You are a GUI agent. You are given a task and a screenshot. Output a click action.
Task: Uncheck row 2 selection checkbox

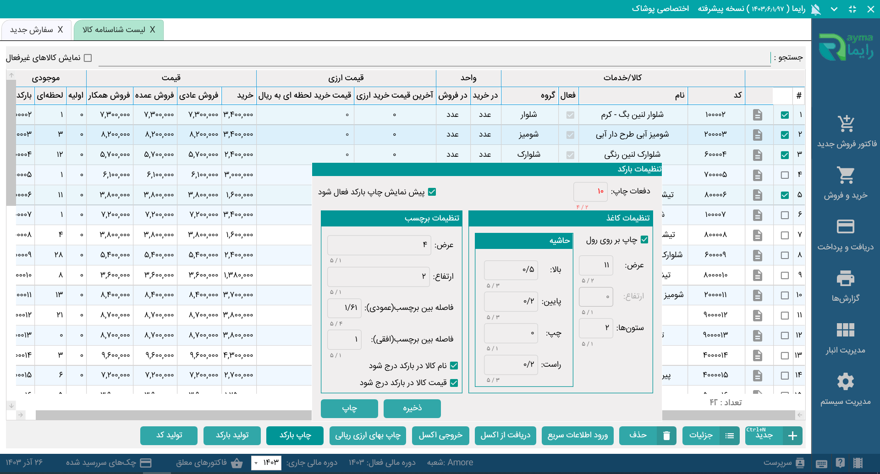click(x=785, y=135)
